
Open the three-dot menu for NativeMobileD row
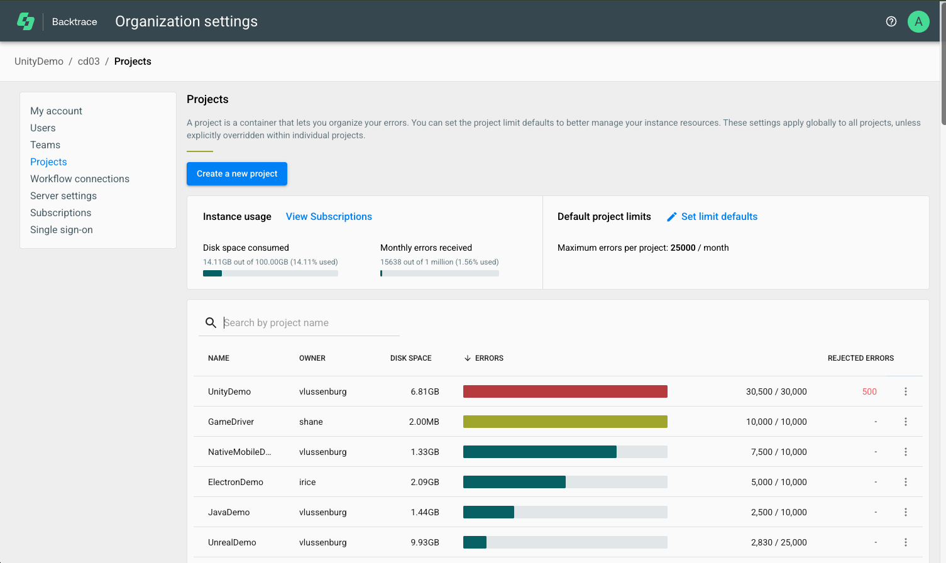tap(905, 451)
